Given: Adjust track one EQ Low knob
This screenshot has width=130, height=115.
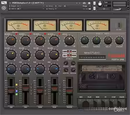Looking at the screenshot, I should [11, 55].
